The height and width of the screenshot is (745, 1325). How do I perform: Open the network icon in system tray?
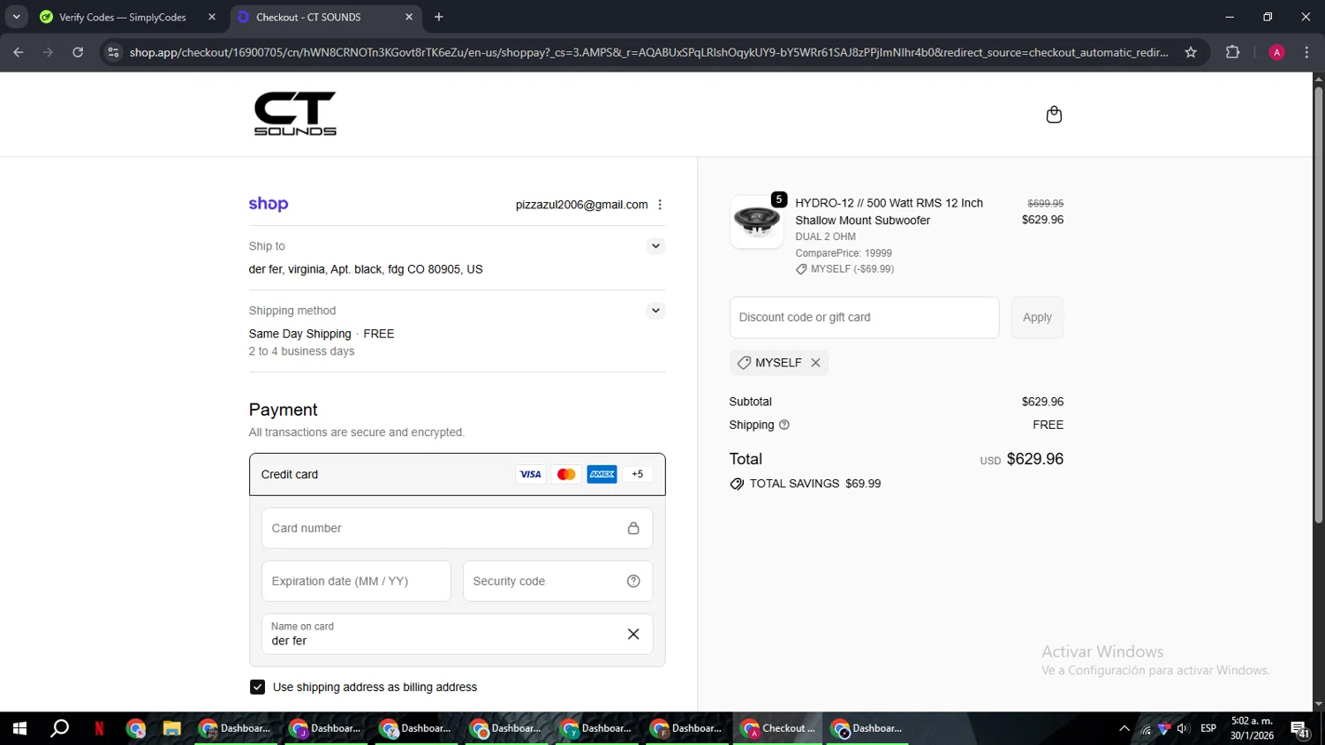pyautogui.click(x=1146, y=729)
